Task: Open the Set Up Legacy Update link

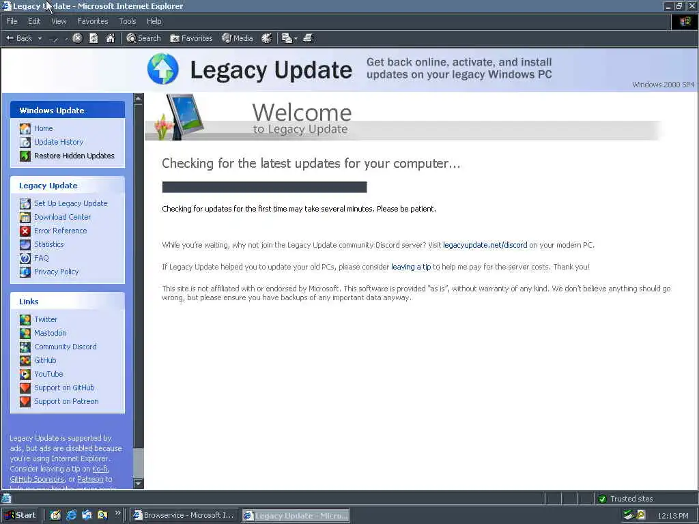Action: click(71, 203)
